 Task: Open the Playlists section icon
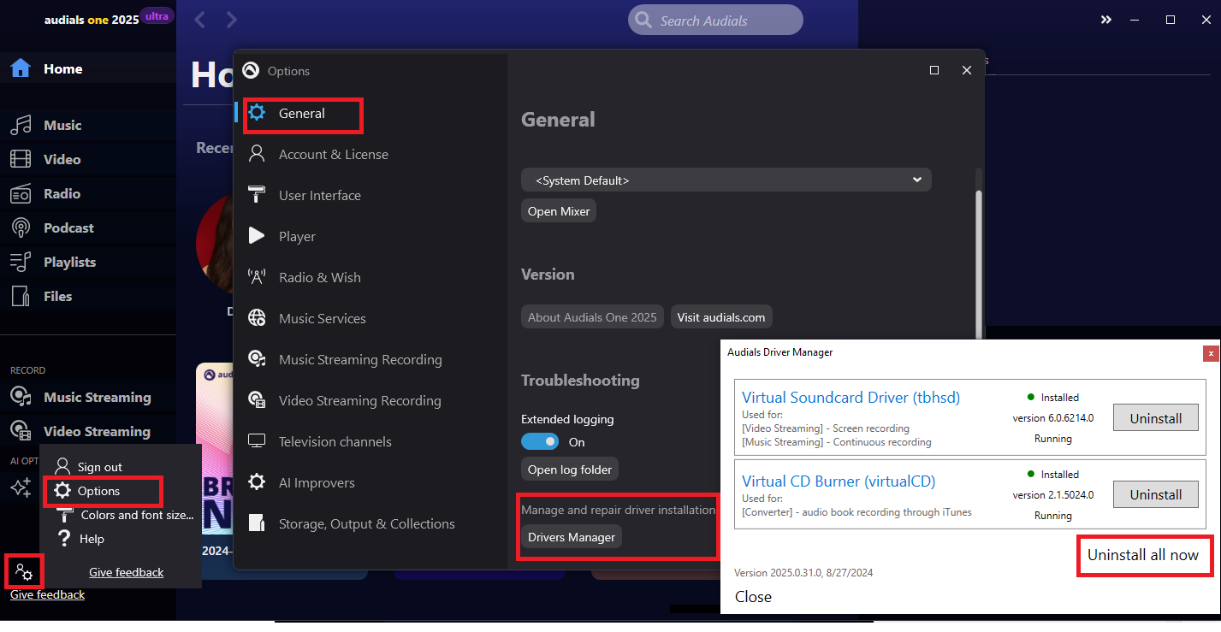pyautogui.click(x=21, y=263)
